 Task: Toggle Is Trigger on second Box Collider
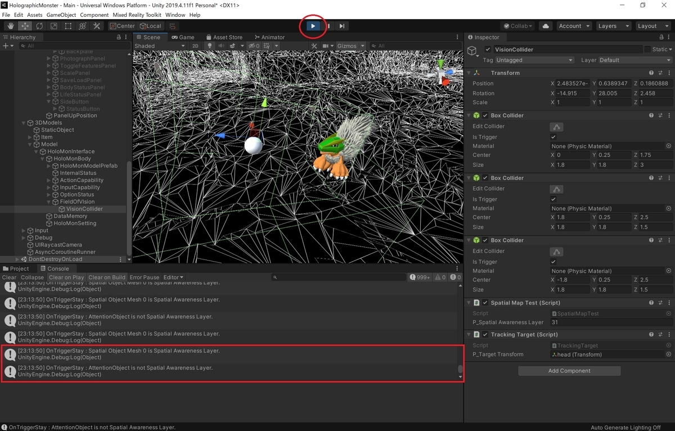click(x=553, y=199)
